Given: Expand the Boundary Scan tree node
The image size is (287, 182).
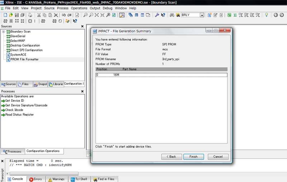Looking at the screenshot, I should click(x=3, y=32).
